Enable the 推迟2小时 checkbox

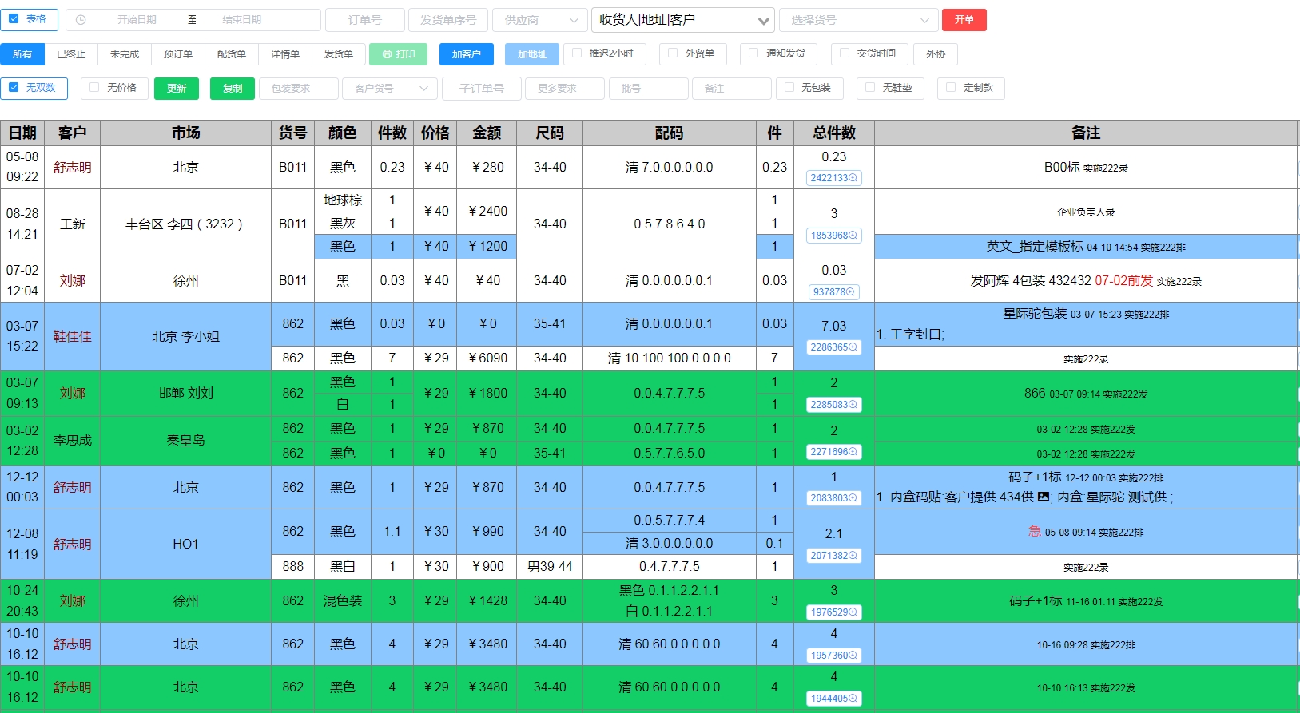coord(577,53)
